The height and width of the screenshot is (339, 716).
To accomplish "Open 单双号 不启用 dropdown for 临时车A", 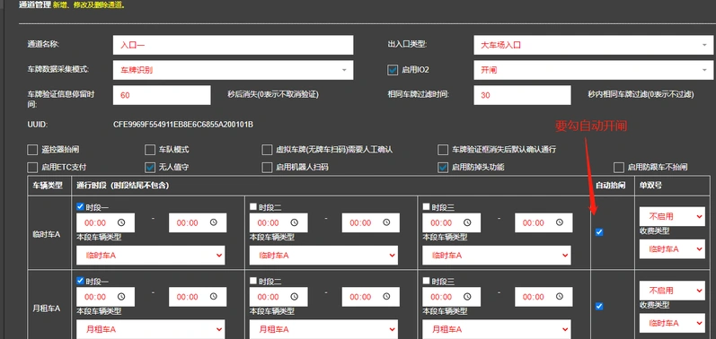I will coord(672,217).
